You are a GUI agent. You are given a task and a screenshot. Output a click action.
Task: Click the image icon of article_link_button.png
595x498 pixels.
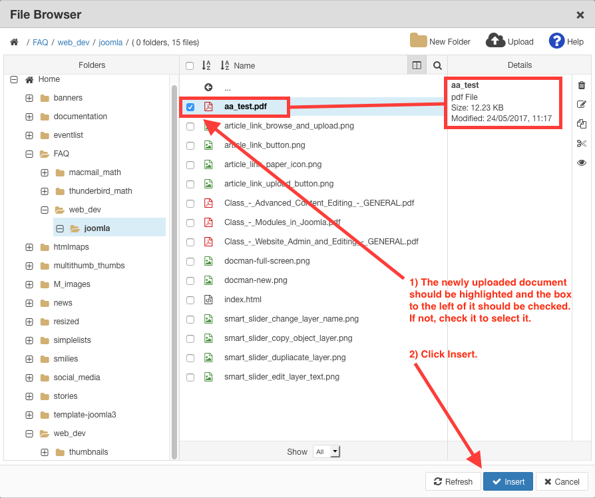tap(208, 145)
